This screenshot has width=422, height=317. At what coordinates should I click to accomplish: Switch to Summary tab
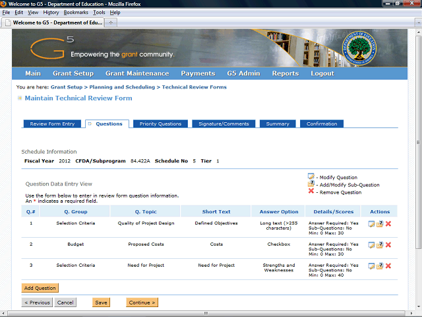tap(278, 123)
